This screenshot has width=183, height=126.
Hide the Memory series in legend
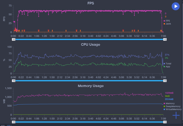coord(170,103)
